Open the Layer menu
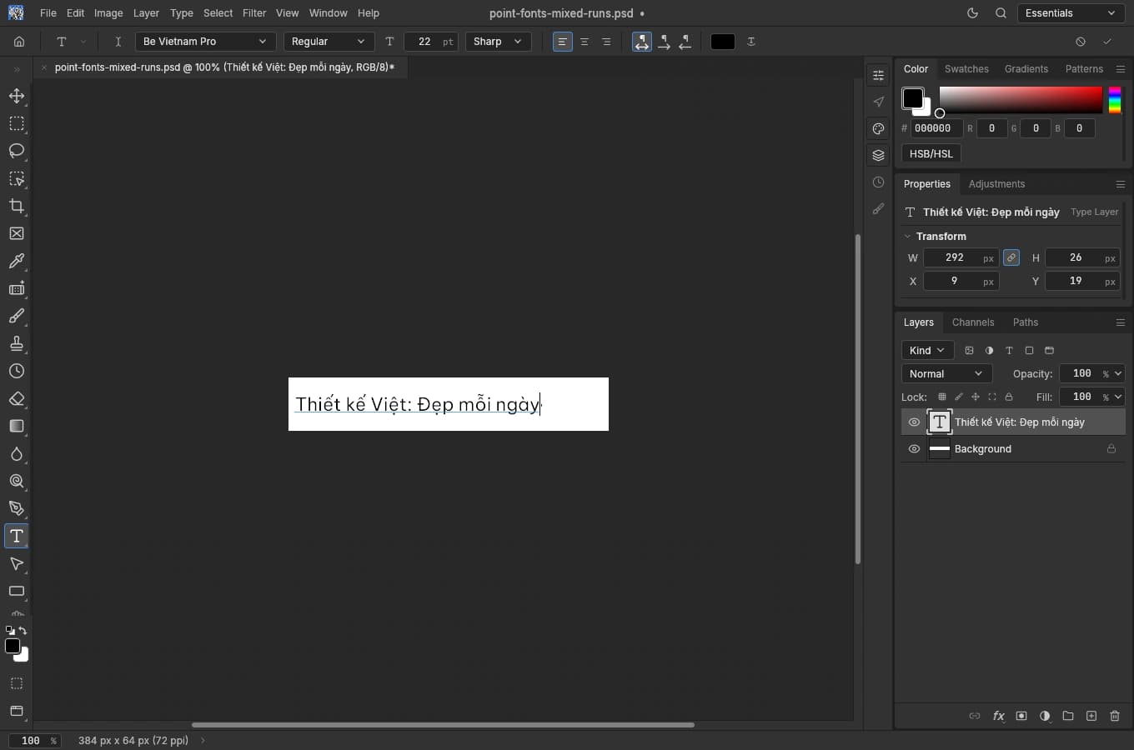1134x750 pixels. click(x=146, y=13)
